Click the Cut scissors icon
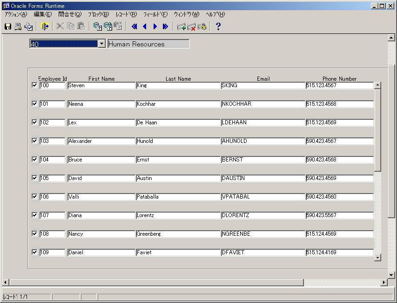The width and height of the screenshot is (397, 303). (x=60, y=26)
